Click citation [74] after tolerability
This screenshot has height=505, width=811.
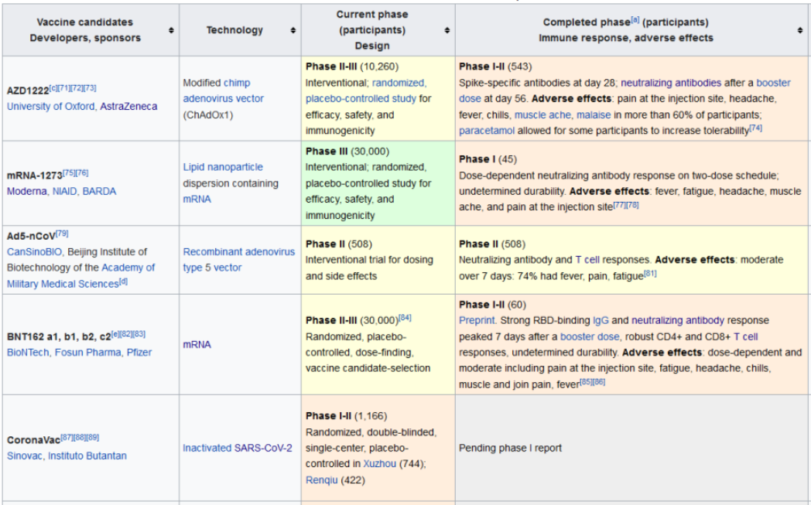(755, 128)
